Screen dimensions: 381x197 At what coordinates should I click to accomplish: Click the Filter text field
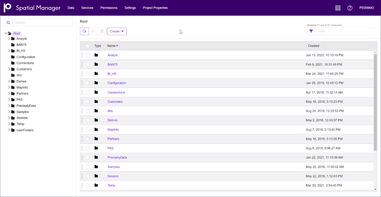[344, 31]
